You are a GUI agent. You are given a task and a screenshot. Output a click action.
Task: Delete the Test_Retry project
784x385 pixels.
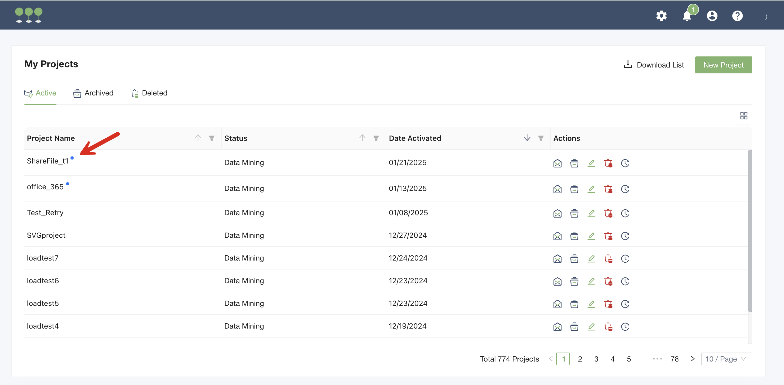point(608,213)
